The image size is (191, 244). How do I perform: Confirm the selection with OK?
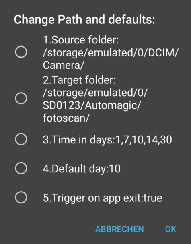pyautogui.click(x=170, y=229)
